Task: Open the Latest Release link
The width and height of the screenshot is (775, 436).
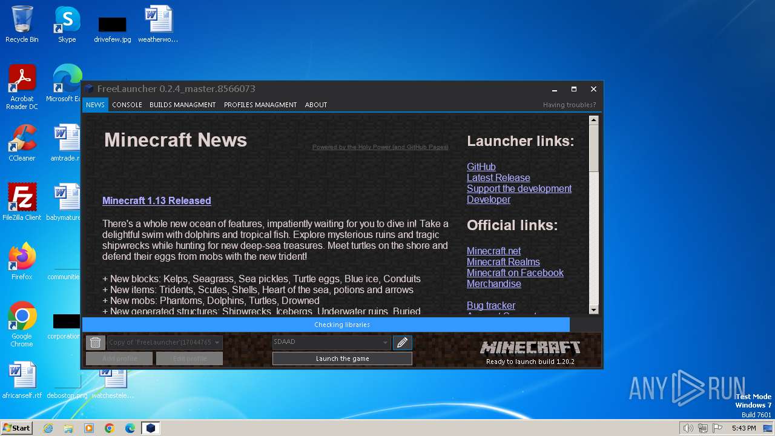Action: [x=498, y=177]
